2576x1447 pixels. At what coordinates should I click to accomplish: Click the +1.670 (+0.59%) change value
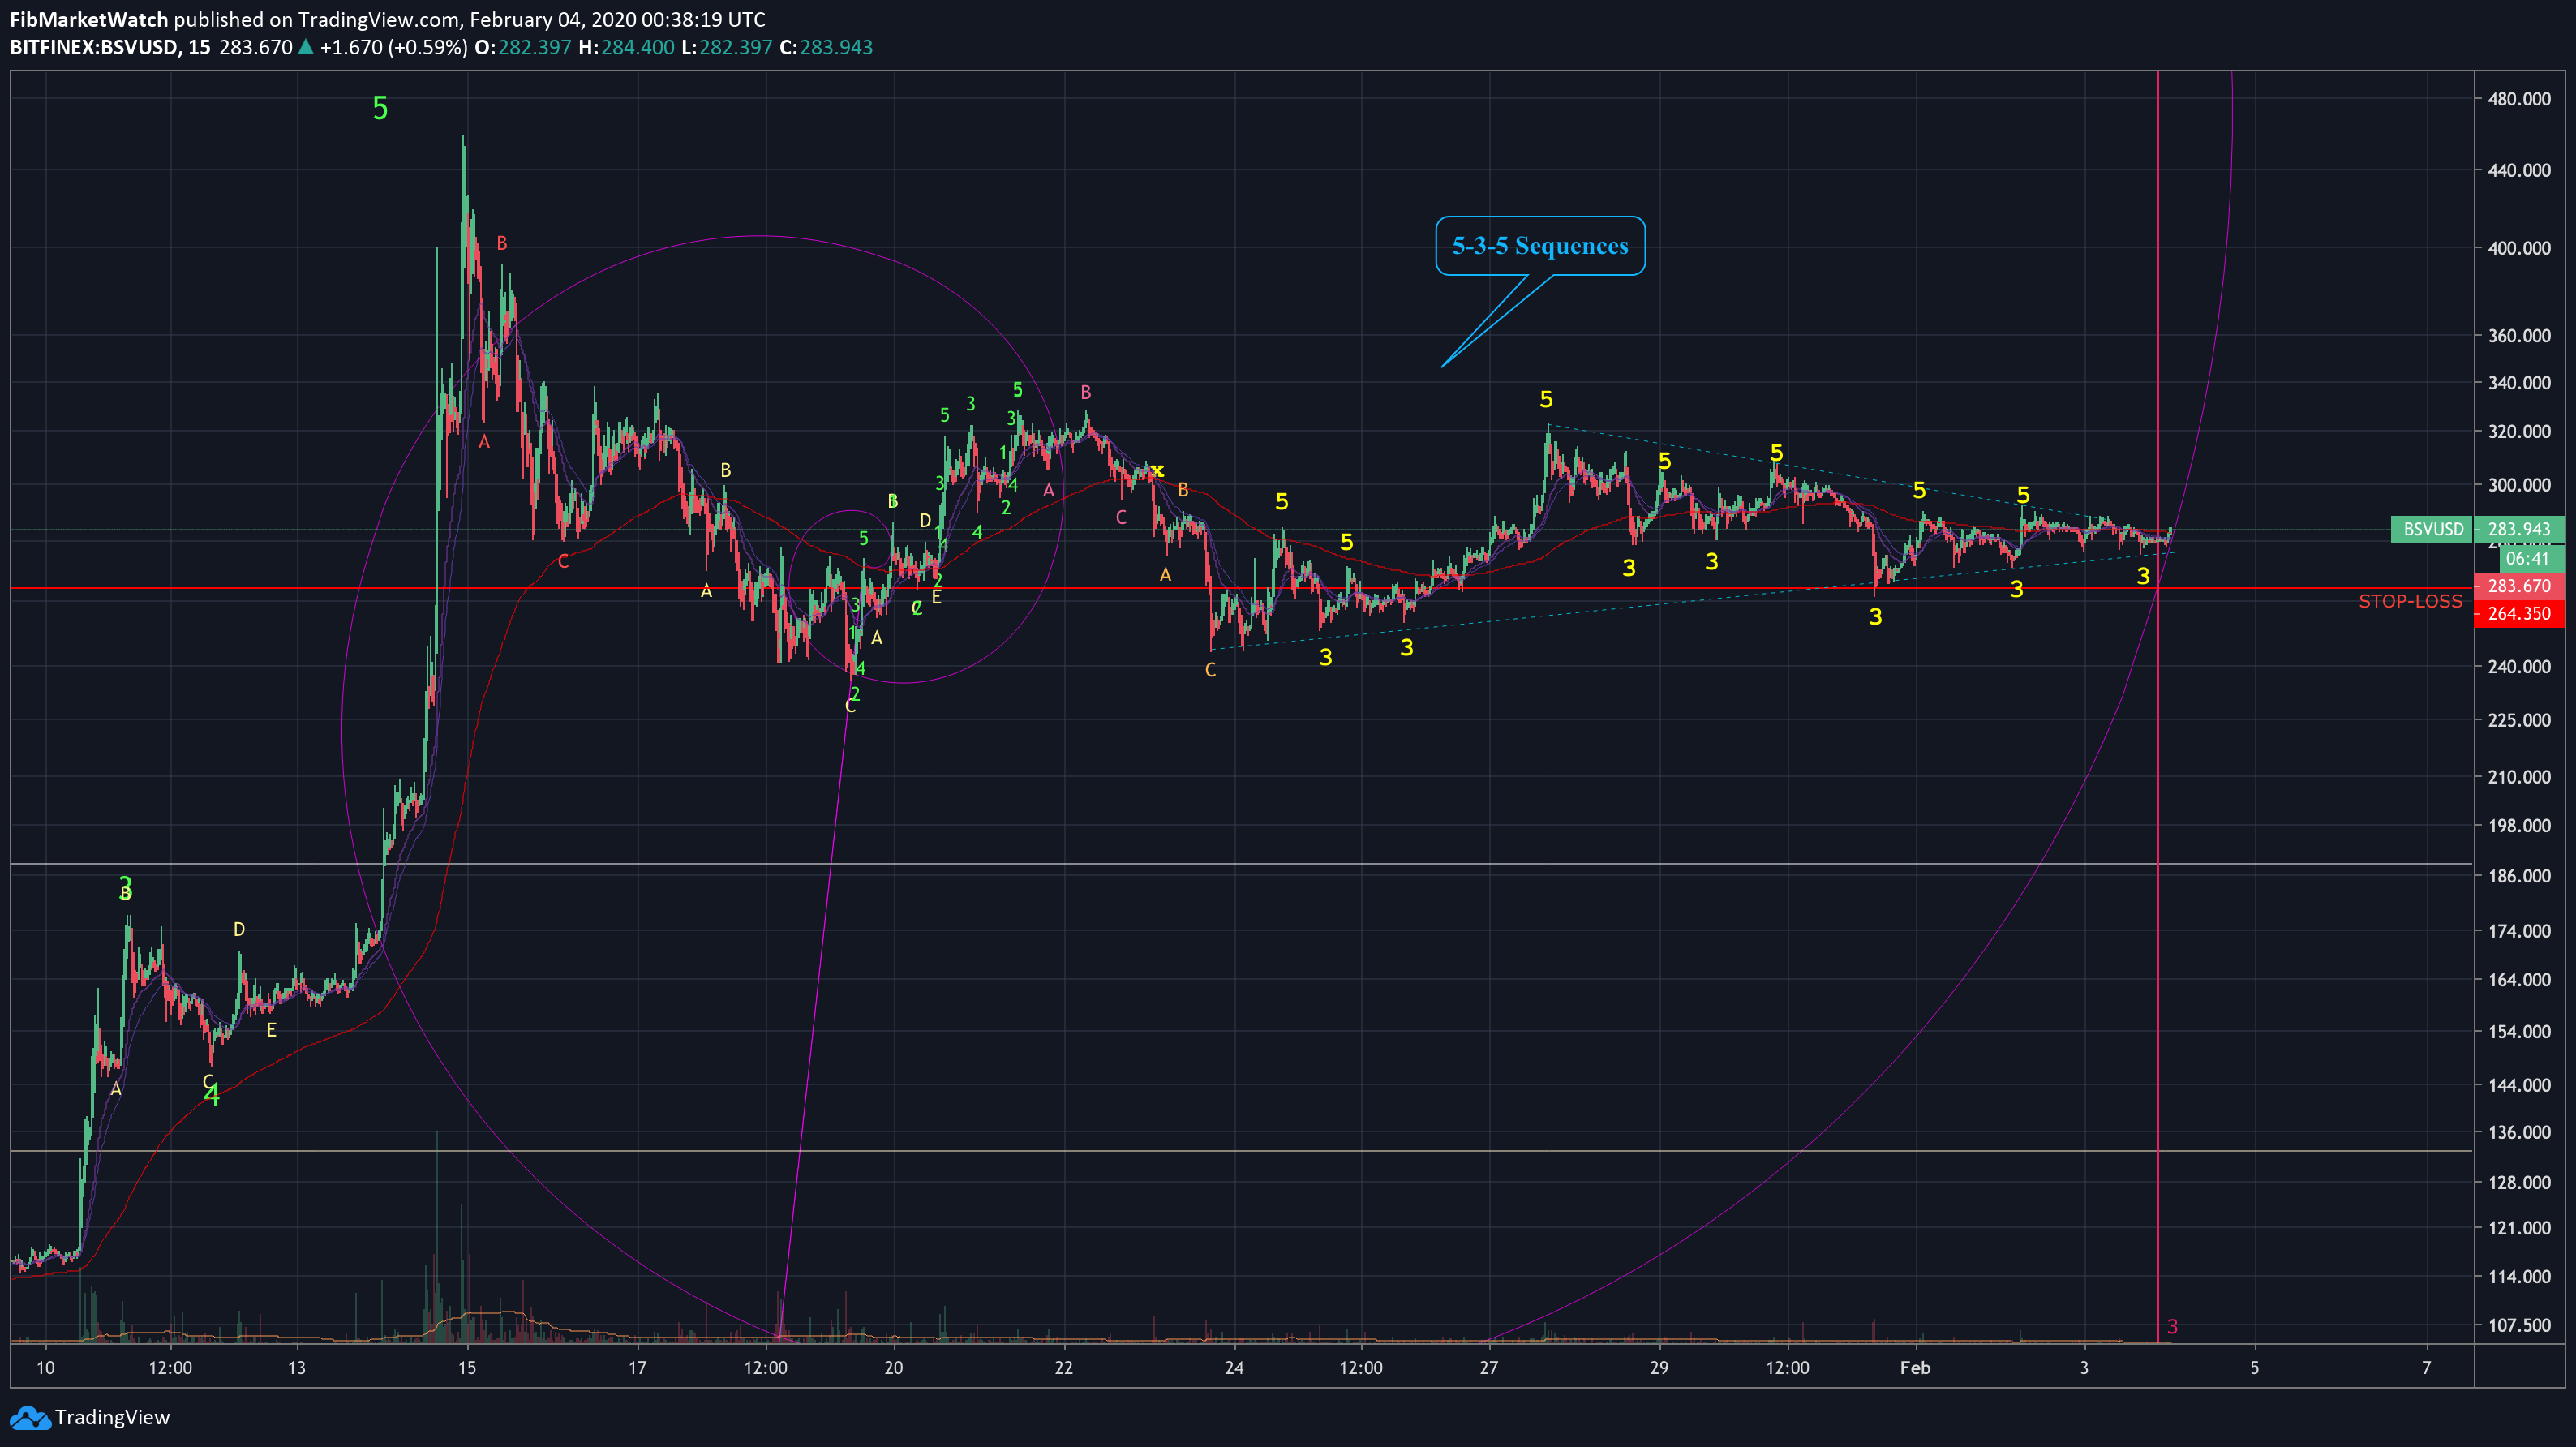coord(393,47)
